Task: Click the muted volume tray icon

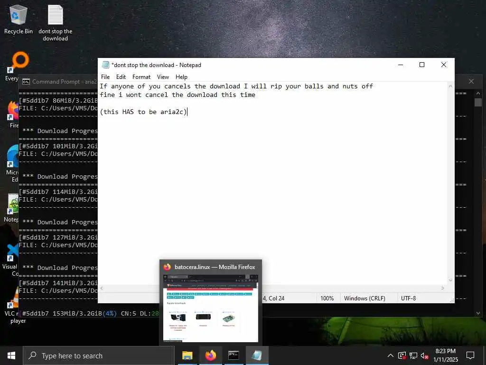Action: [x=424, y=355]
